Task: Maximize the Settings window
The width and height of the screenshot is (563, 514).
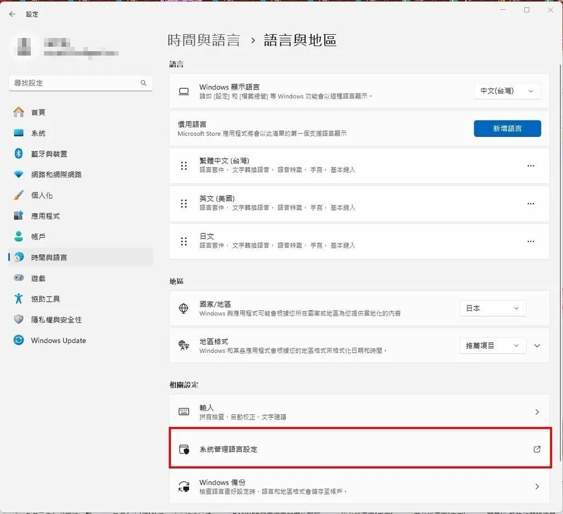Action: (527, 10)
